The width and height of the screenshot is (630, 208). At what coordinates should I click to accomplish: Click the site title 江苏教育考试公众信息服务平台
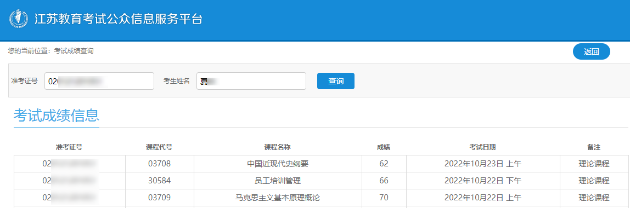[118, 19]
